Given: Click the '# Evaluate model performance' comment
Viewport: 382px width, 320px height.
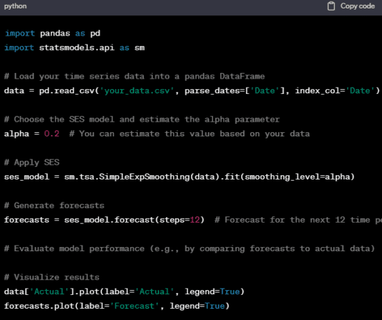Looking at the screenshot, I should (190, 248).
